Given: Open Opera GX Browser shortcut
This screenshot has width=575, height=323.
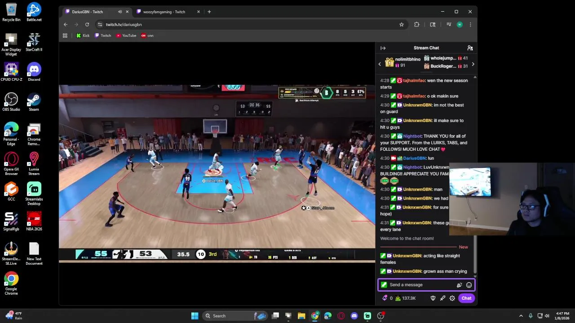Looking at the screenshot, I should tap(11, 164).
